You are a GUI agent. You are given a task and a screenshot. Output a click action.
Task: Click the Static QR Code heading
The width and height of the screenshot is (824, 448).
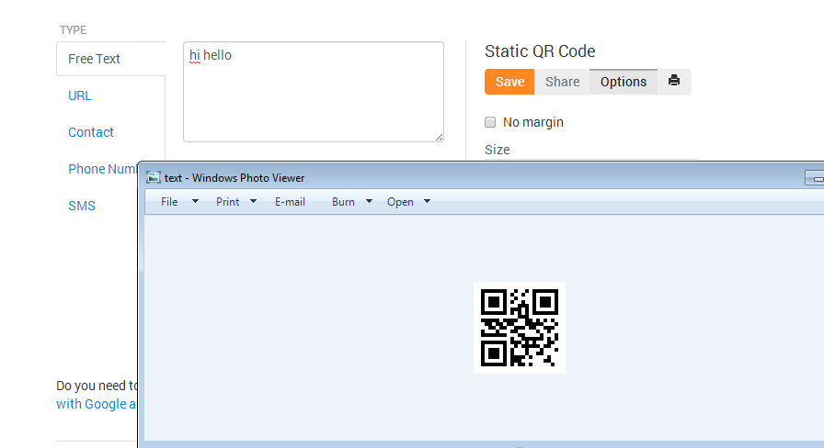[x=540, y=51]
